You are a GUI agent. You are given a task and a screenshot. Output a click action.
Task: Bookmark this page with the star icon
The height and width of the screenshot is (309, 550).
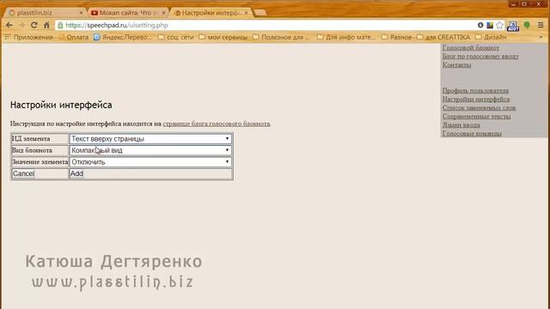499,25
